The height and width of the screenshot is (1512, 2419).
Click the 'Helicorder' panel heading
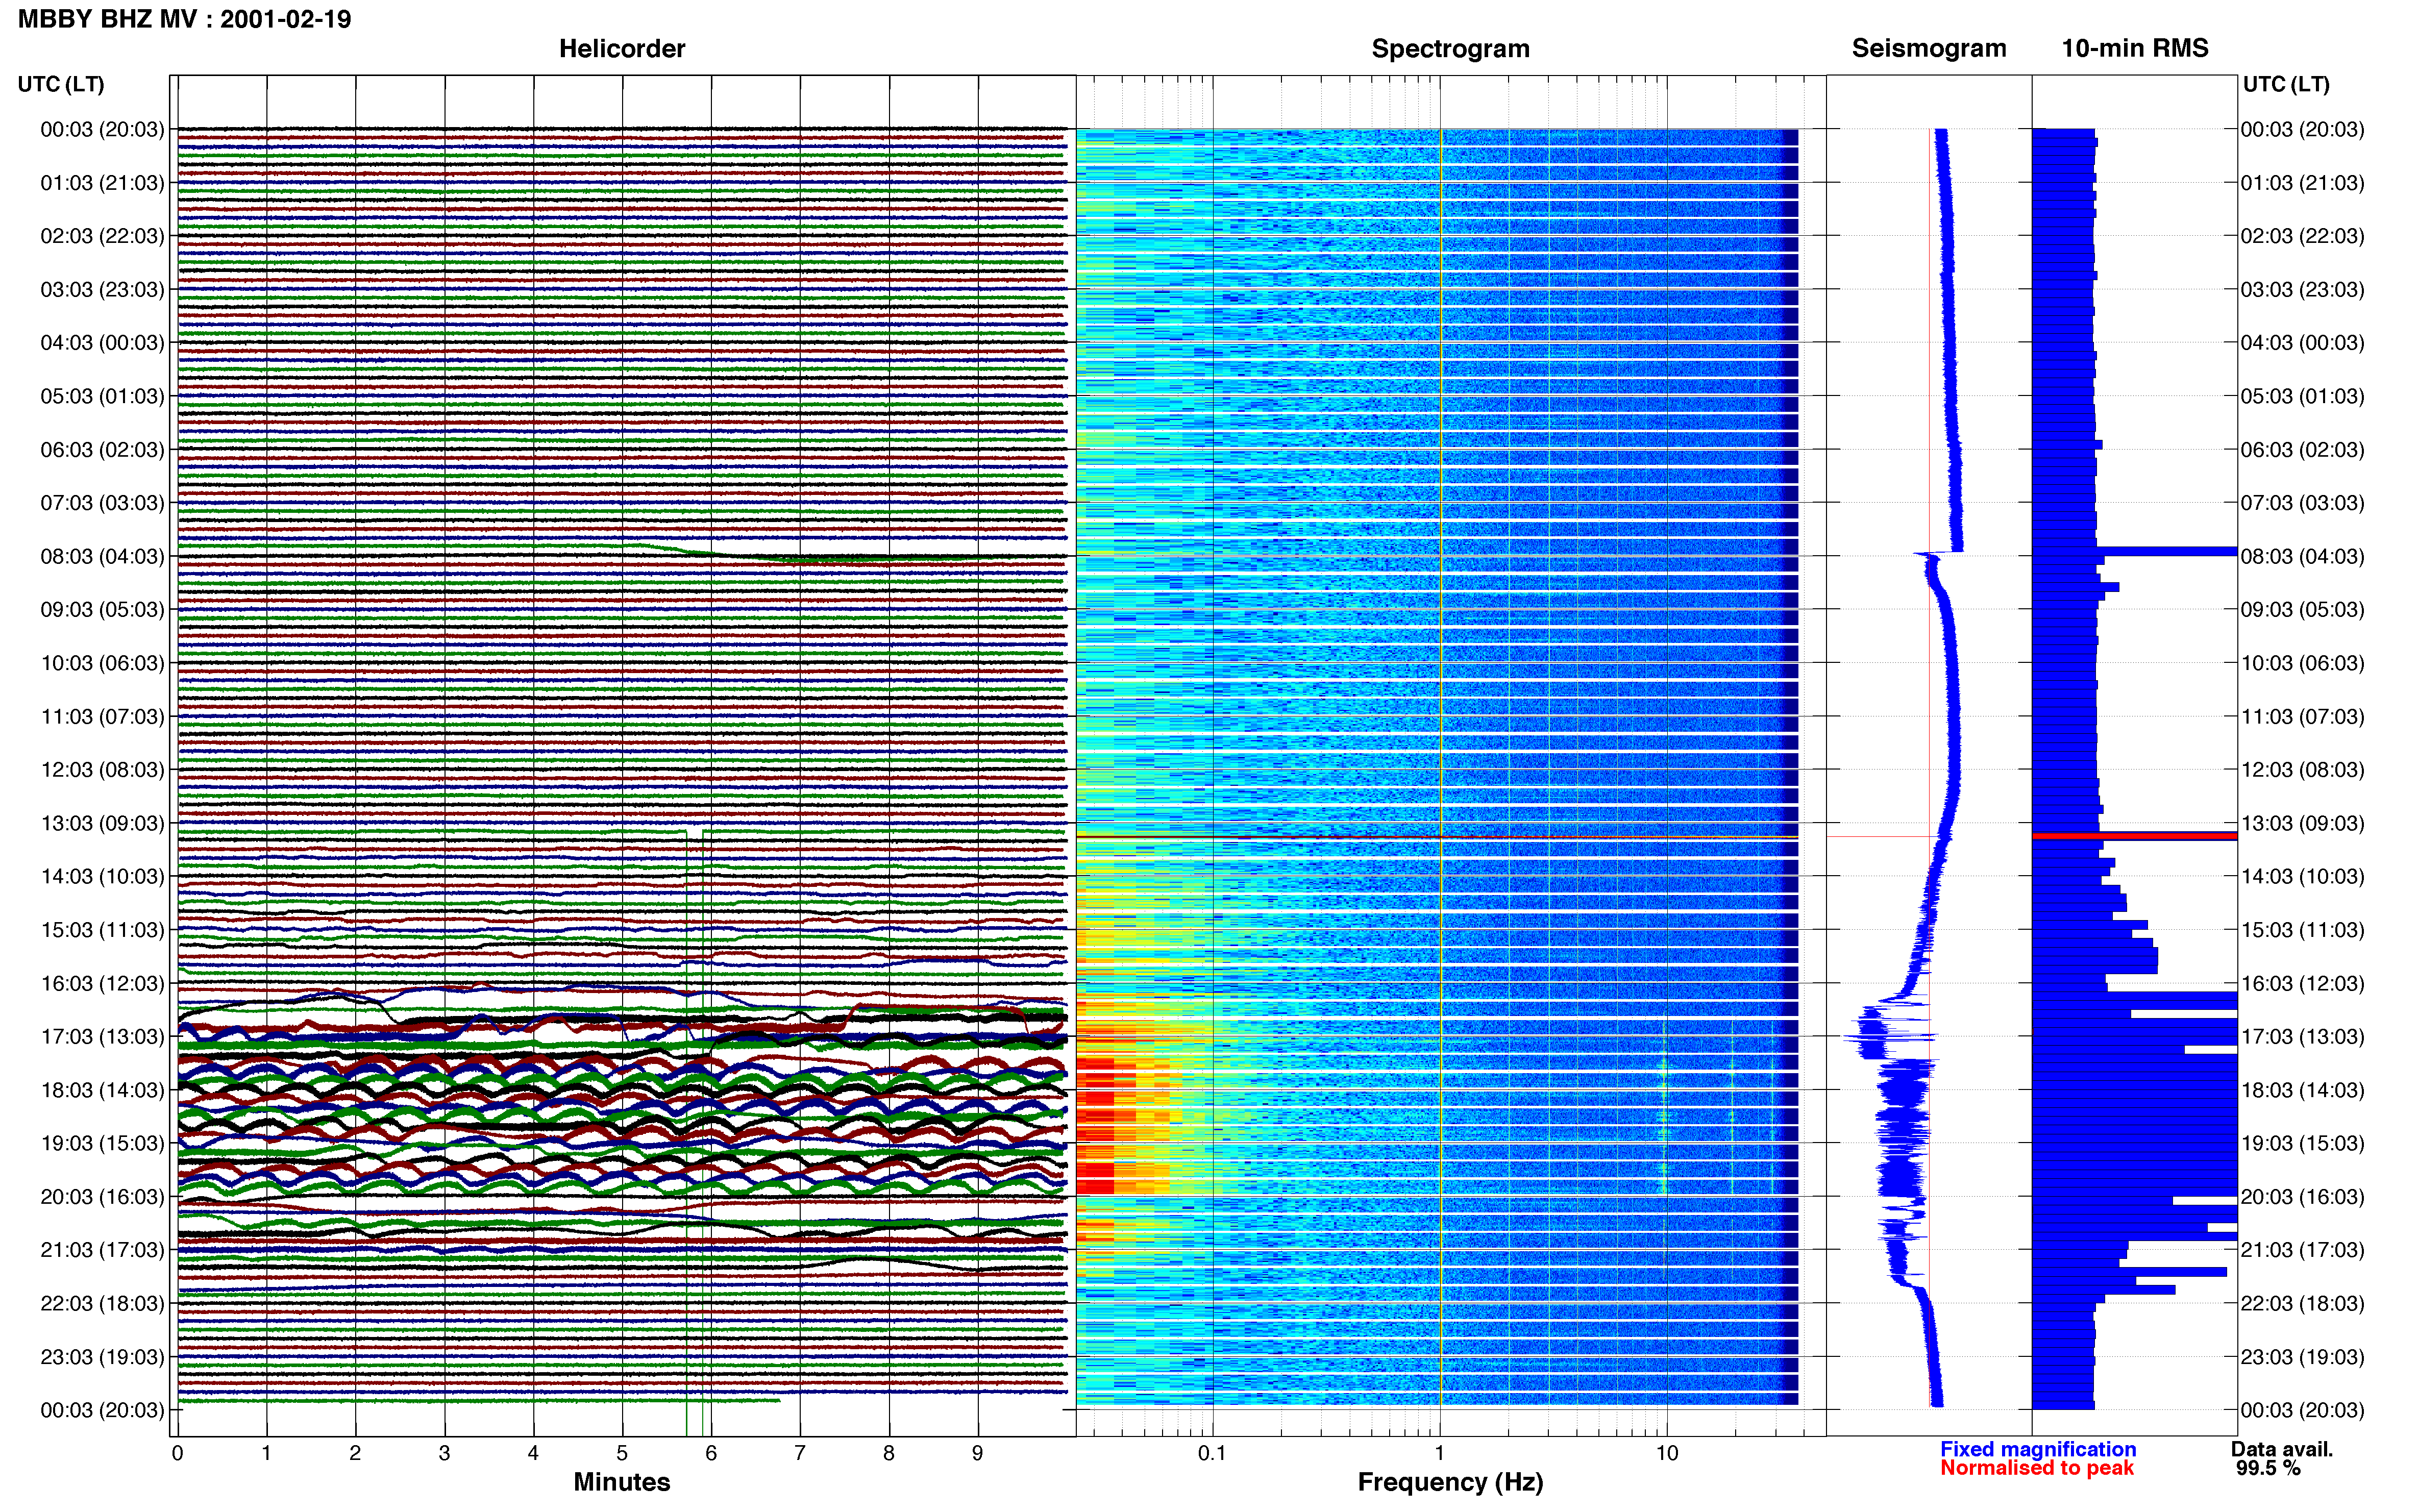tap(621, 48)
